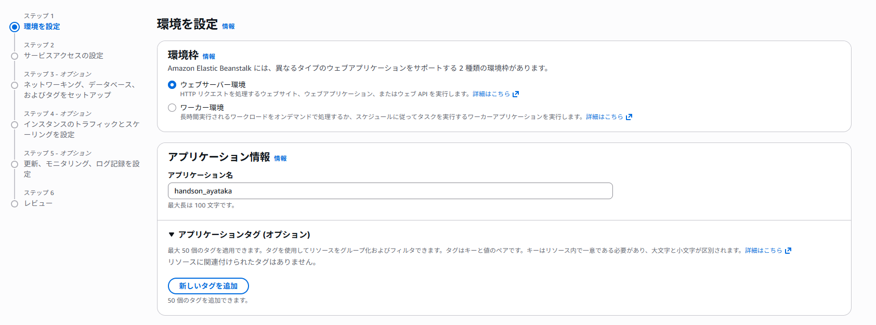Open 情報 link next to 環境枠 heading
This screenshot has height=325, width=876.
(x=208, y=57)
